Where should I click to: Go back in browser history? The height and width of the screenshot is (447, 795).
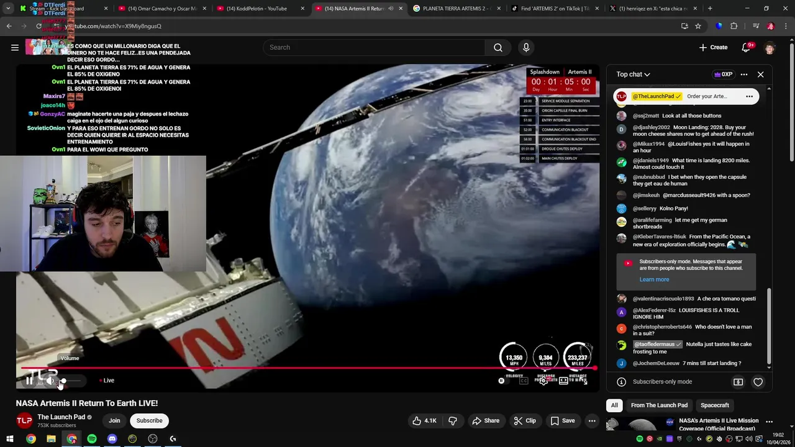coord(9,26)
